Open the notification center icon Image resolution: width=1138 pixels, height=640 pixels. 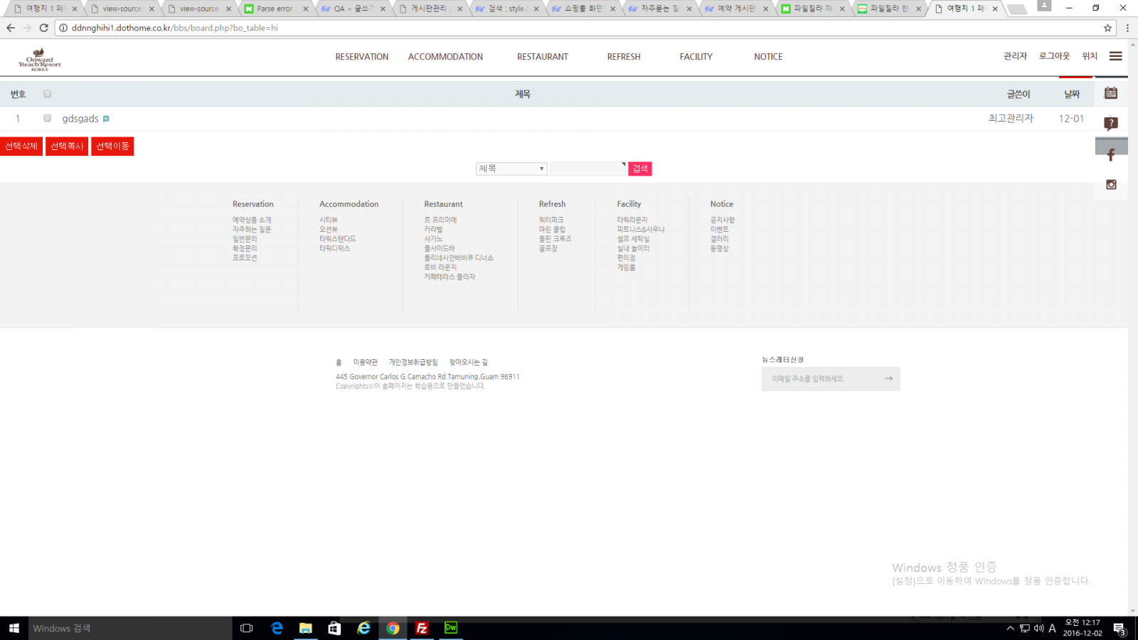1119,629
